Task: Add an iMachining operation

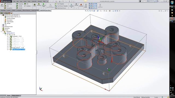Action: 8,4
